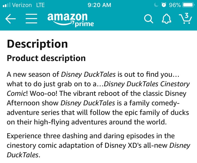Tap the back arrow in the header
The height and width of the screenshot is (163, 197).
(x=10, y=19)
